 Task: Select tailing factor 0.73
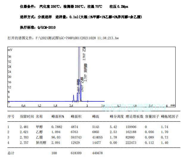[x=165, y=137]
